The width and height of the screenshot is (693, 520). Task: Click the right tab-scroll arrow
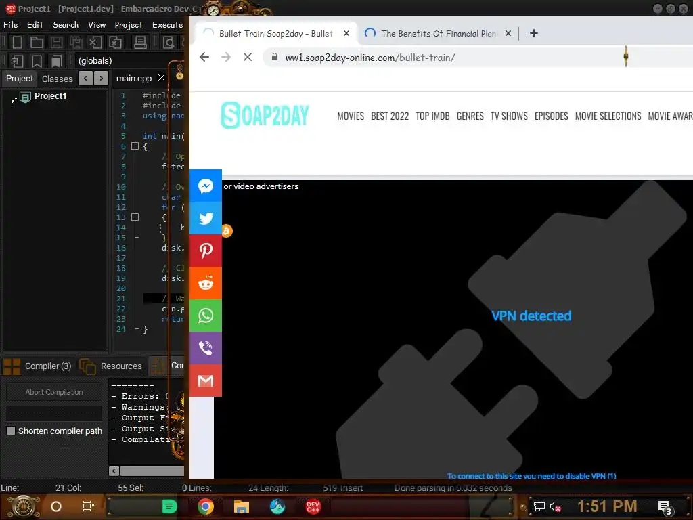[102, 79]
